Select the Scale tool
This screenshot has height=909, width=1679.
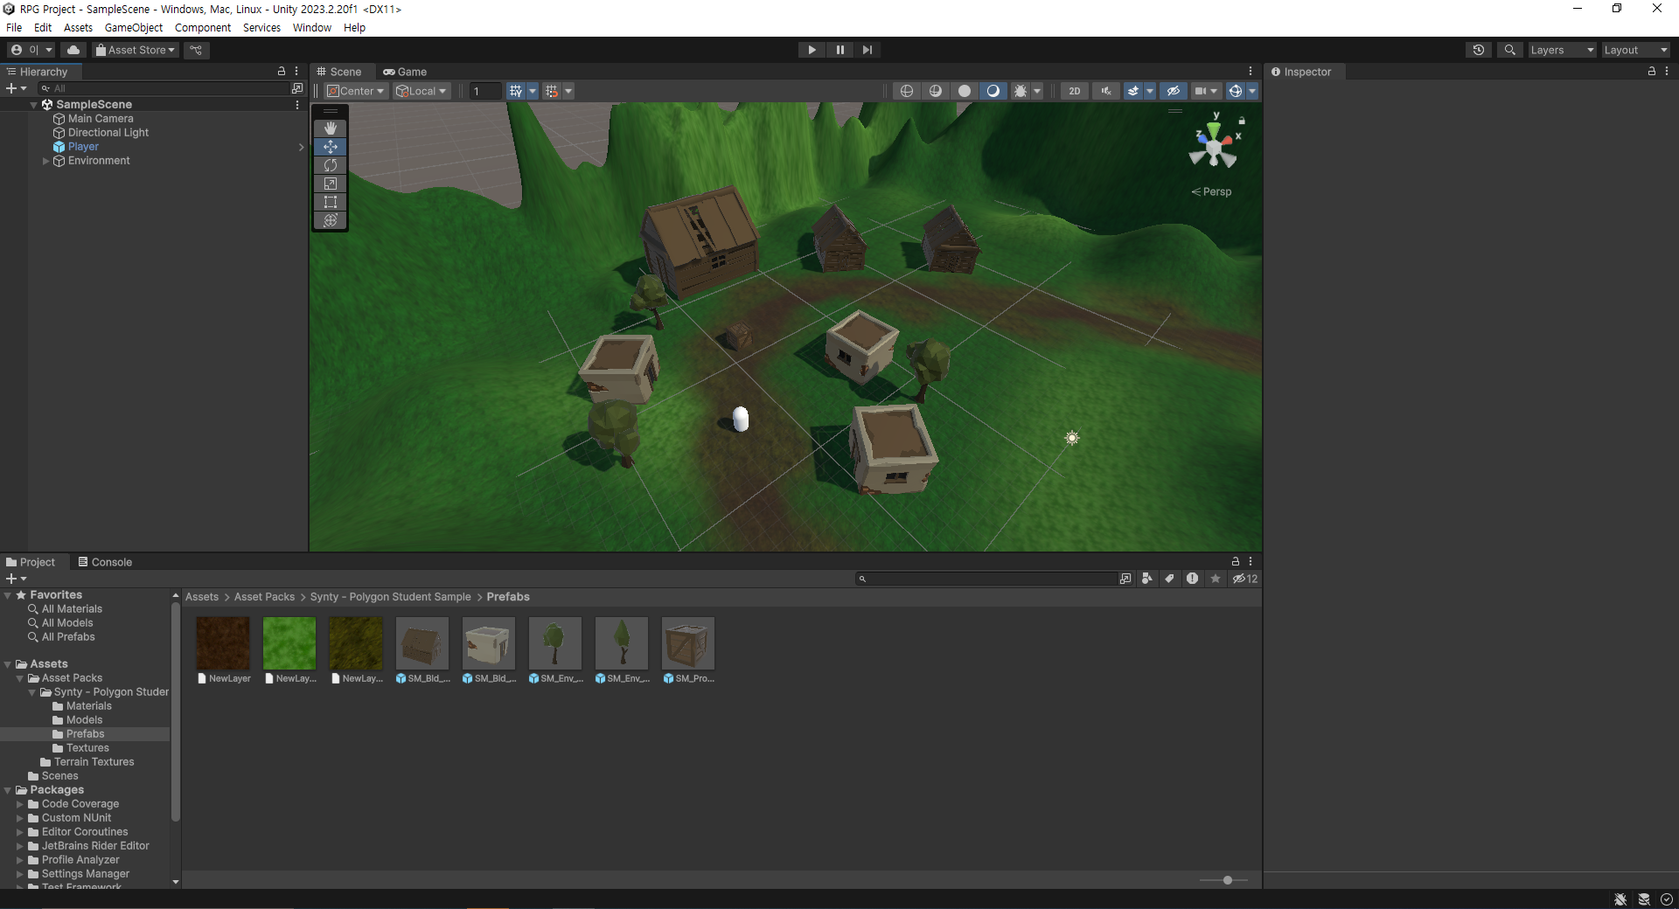(330, 184)
